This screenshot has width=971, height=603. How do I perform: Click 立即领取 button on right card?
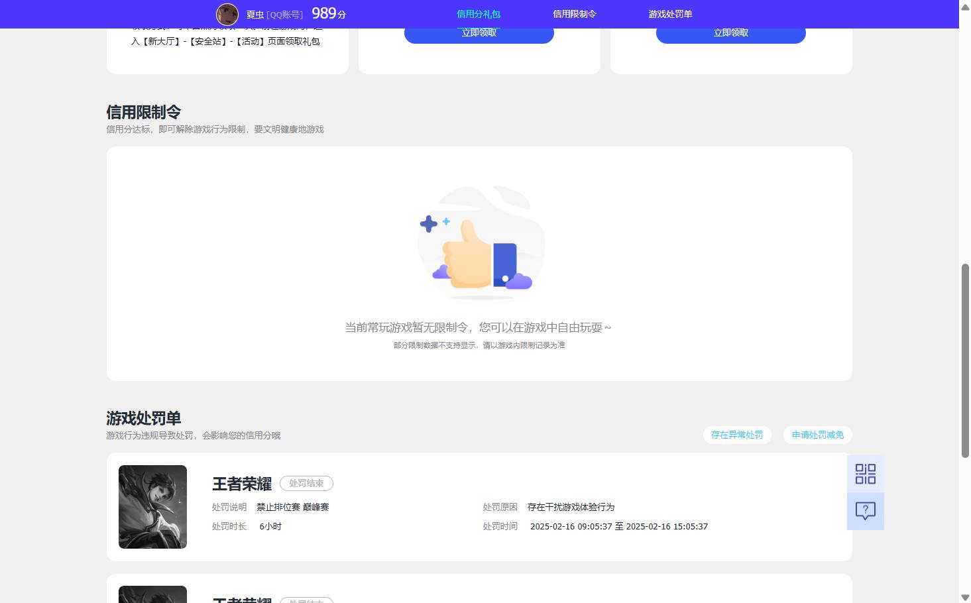731,33
